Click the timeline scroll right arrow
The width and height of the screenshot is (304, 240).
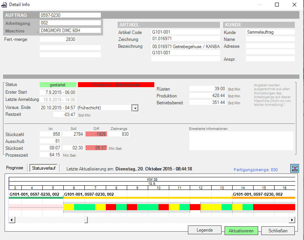pyautogui.click(x=292, y=220)
